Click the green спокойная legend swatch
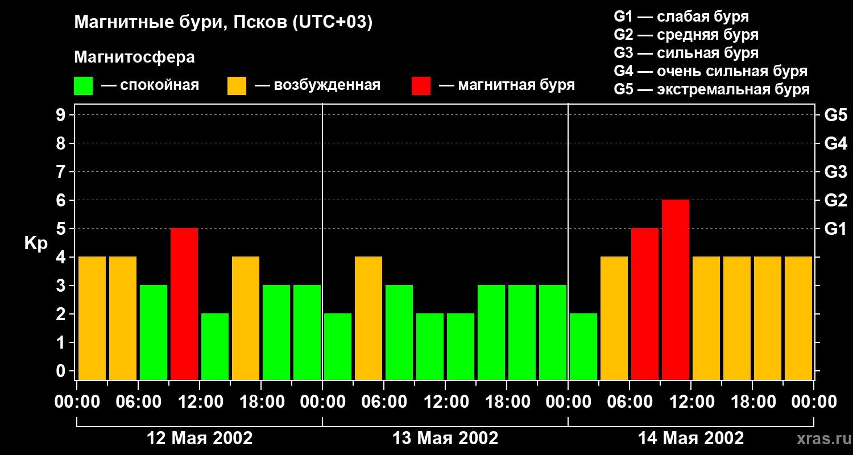The image size is (853, 455). pyautogui.click(x=83, y=86)
